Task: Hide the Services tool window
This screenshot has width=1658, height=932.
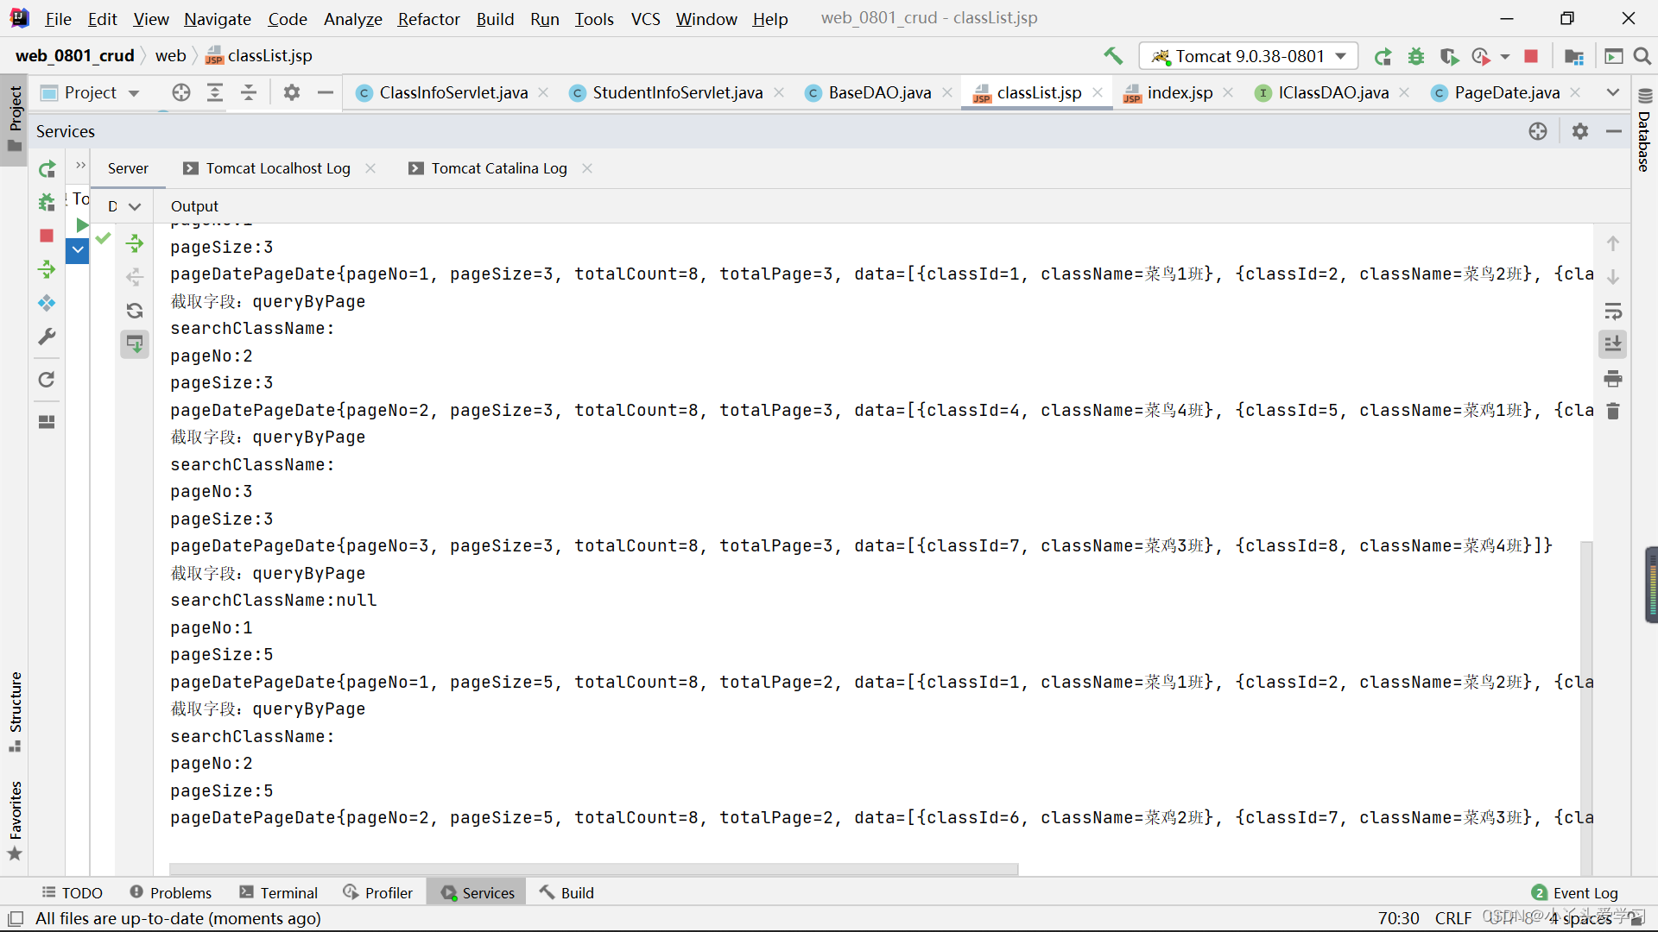Action: click(x=1614, y=131)
